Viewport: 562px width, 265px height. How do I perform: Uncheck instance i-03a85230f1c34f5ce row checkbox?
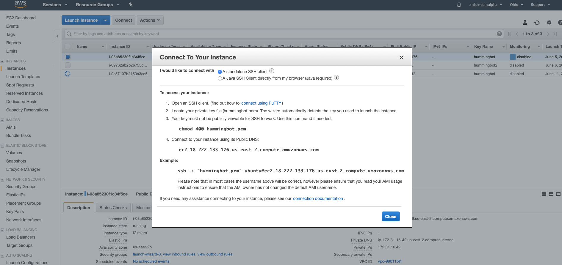[x=68, y=57]
